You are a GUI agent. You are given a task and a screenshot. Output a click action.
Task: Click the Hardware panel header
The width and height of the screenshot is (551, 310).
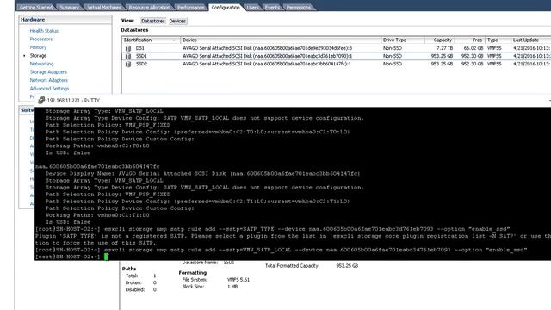pyautogui.click(x=65, y=20)
